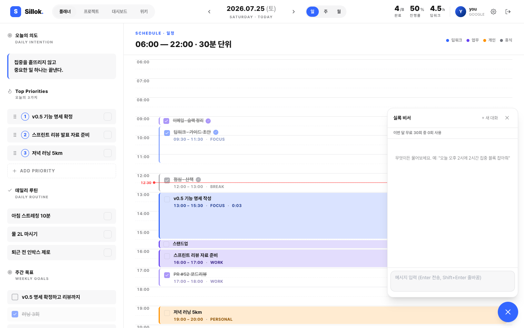Click the 휴식 legend dot

tap(501, 40)
